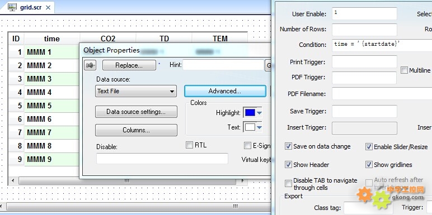Click the Save Trigger field
This screenshot has width=432, height=215.
(x=364, y=111)
